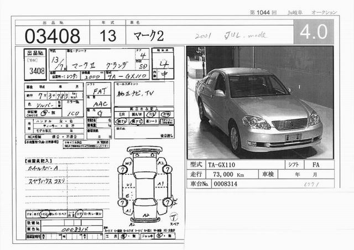The height and width of the screenshot is (250, 354).
Task: Click the shift value FA under the photo
Action: click(316, 165)
